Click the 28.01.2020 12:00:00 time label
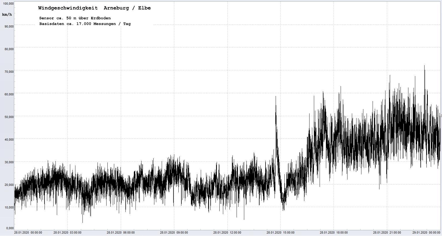This screenshot has width=442, height=236. click(227, 232)
